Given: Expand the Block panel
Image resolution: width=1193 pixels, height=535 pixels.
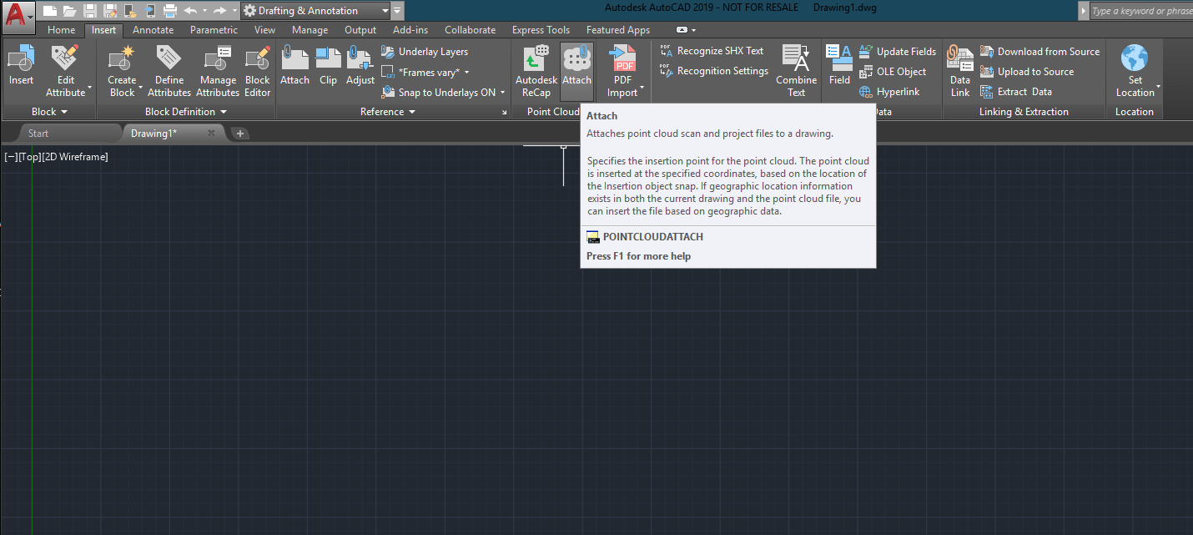Looking at the screenshot, I should click(x=50, y=112).
